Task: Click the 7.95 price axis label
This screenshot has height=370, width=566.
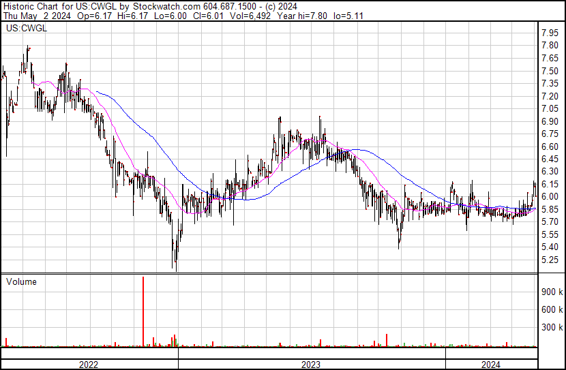Action: click(550, 33)
